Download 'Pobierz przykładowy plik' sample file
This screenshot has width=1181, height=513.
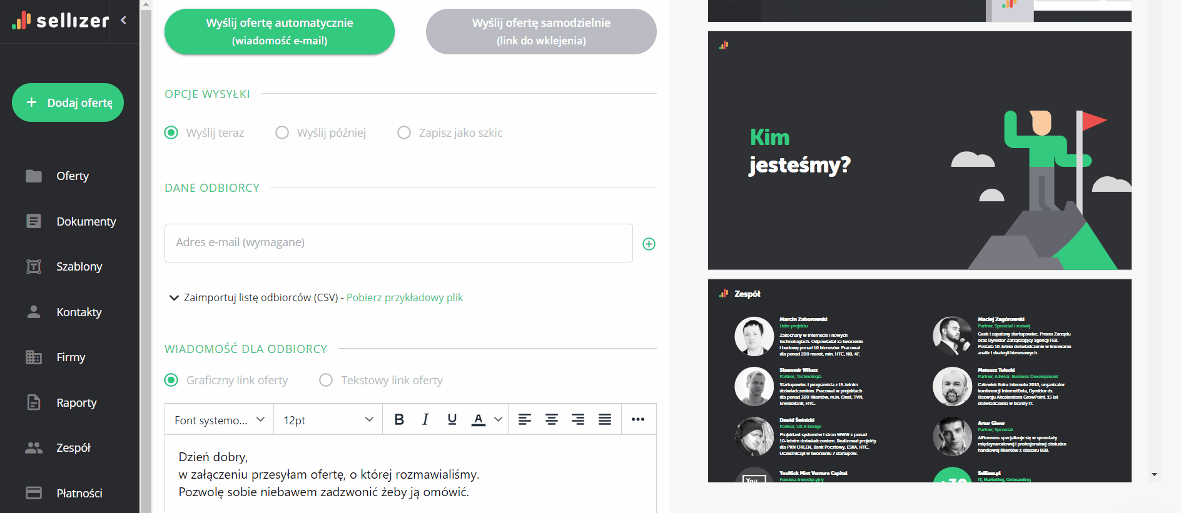pos(405,297)
